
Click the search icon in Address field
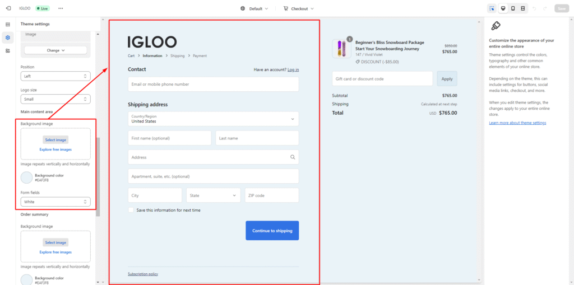point(293,157)
